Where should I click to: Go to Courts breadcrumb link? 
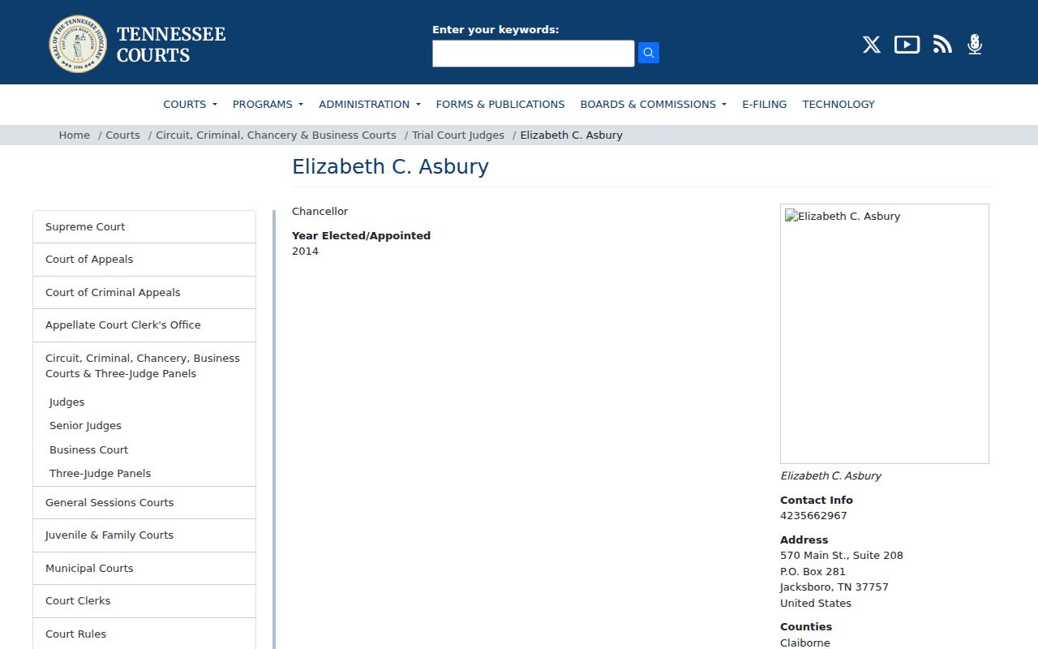click(122, 135)
